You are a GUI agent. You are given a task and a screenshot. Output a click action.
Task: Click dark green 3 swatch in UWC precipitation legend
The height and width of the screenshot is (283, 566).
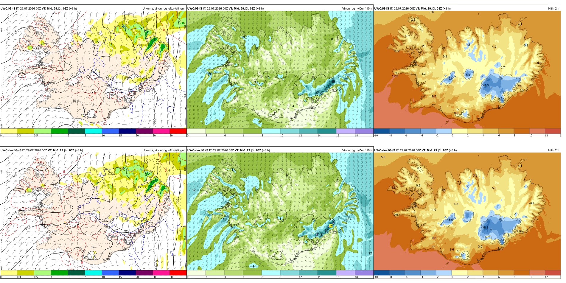[76, 131]
